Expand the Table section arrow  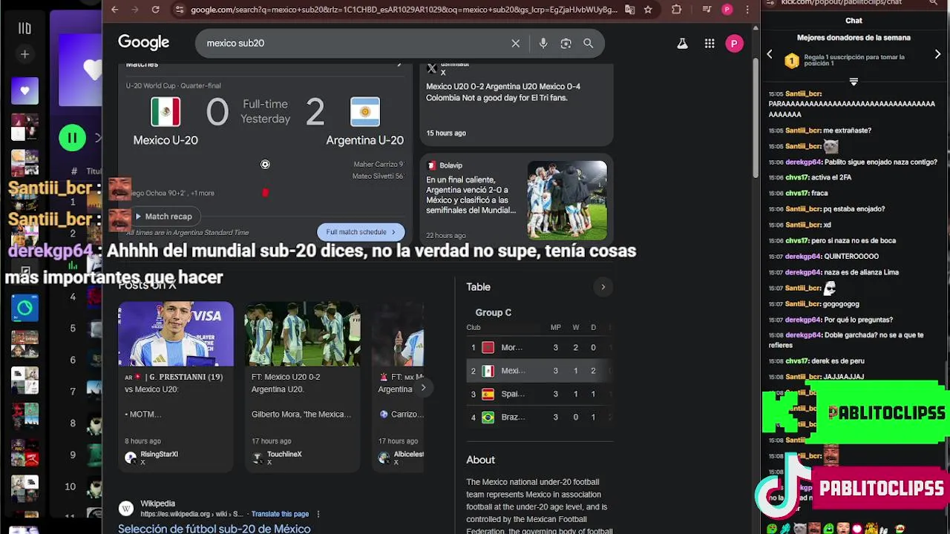pyautogui.click(x=603, y=287)
